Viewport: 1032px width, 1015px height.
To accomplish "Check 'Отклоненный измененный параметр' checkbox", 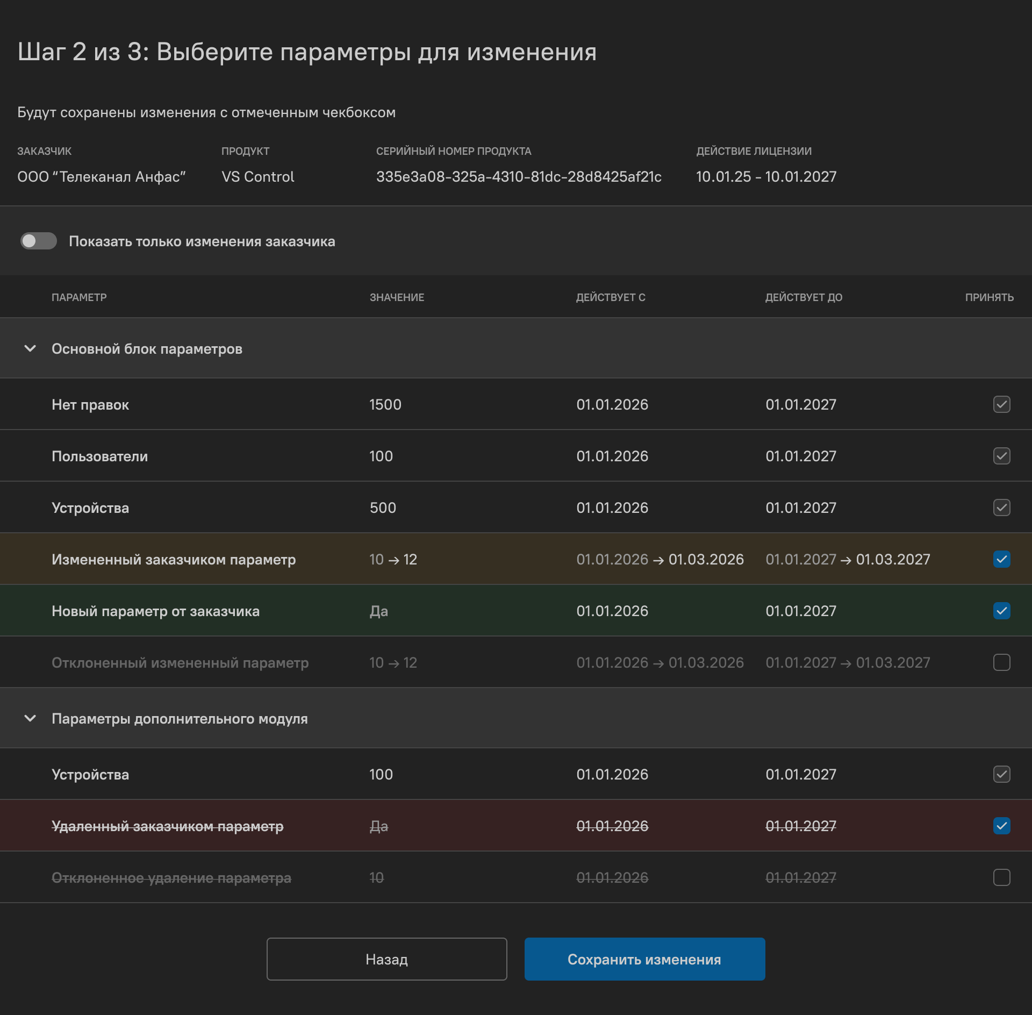I will [x=1001, y=662].
